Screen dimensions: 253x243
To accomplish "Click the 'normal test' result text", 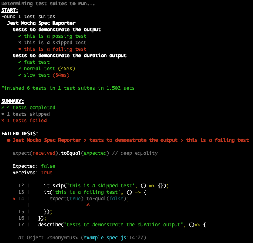I will coord(39,69).
